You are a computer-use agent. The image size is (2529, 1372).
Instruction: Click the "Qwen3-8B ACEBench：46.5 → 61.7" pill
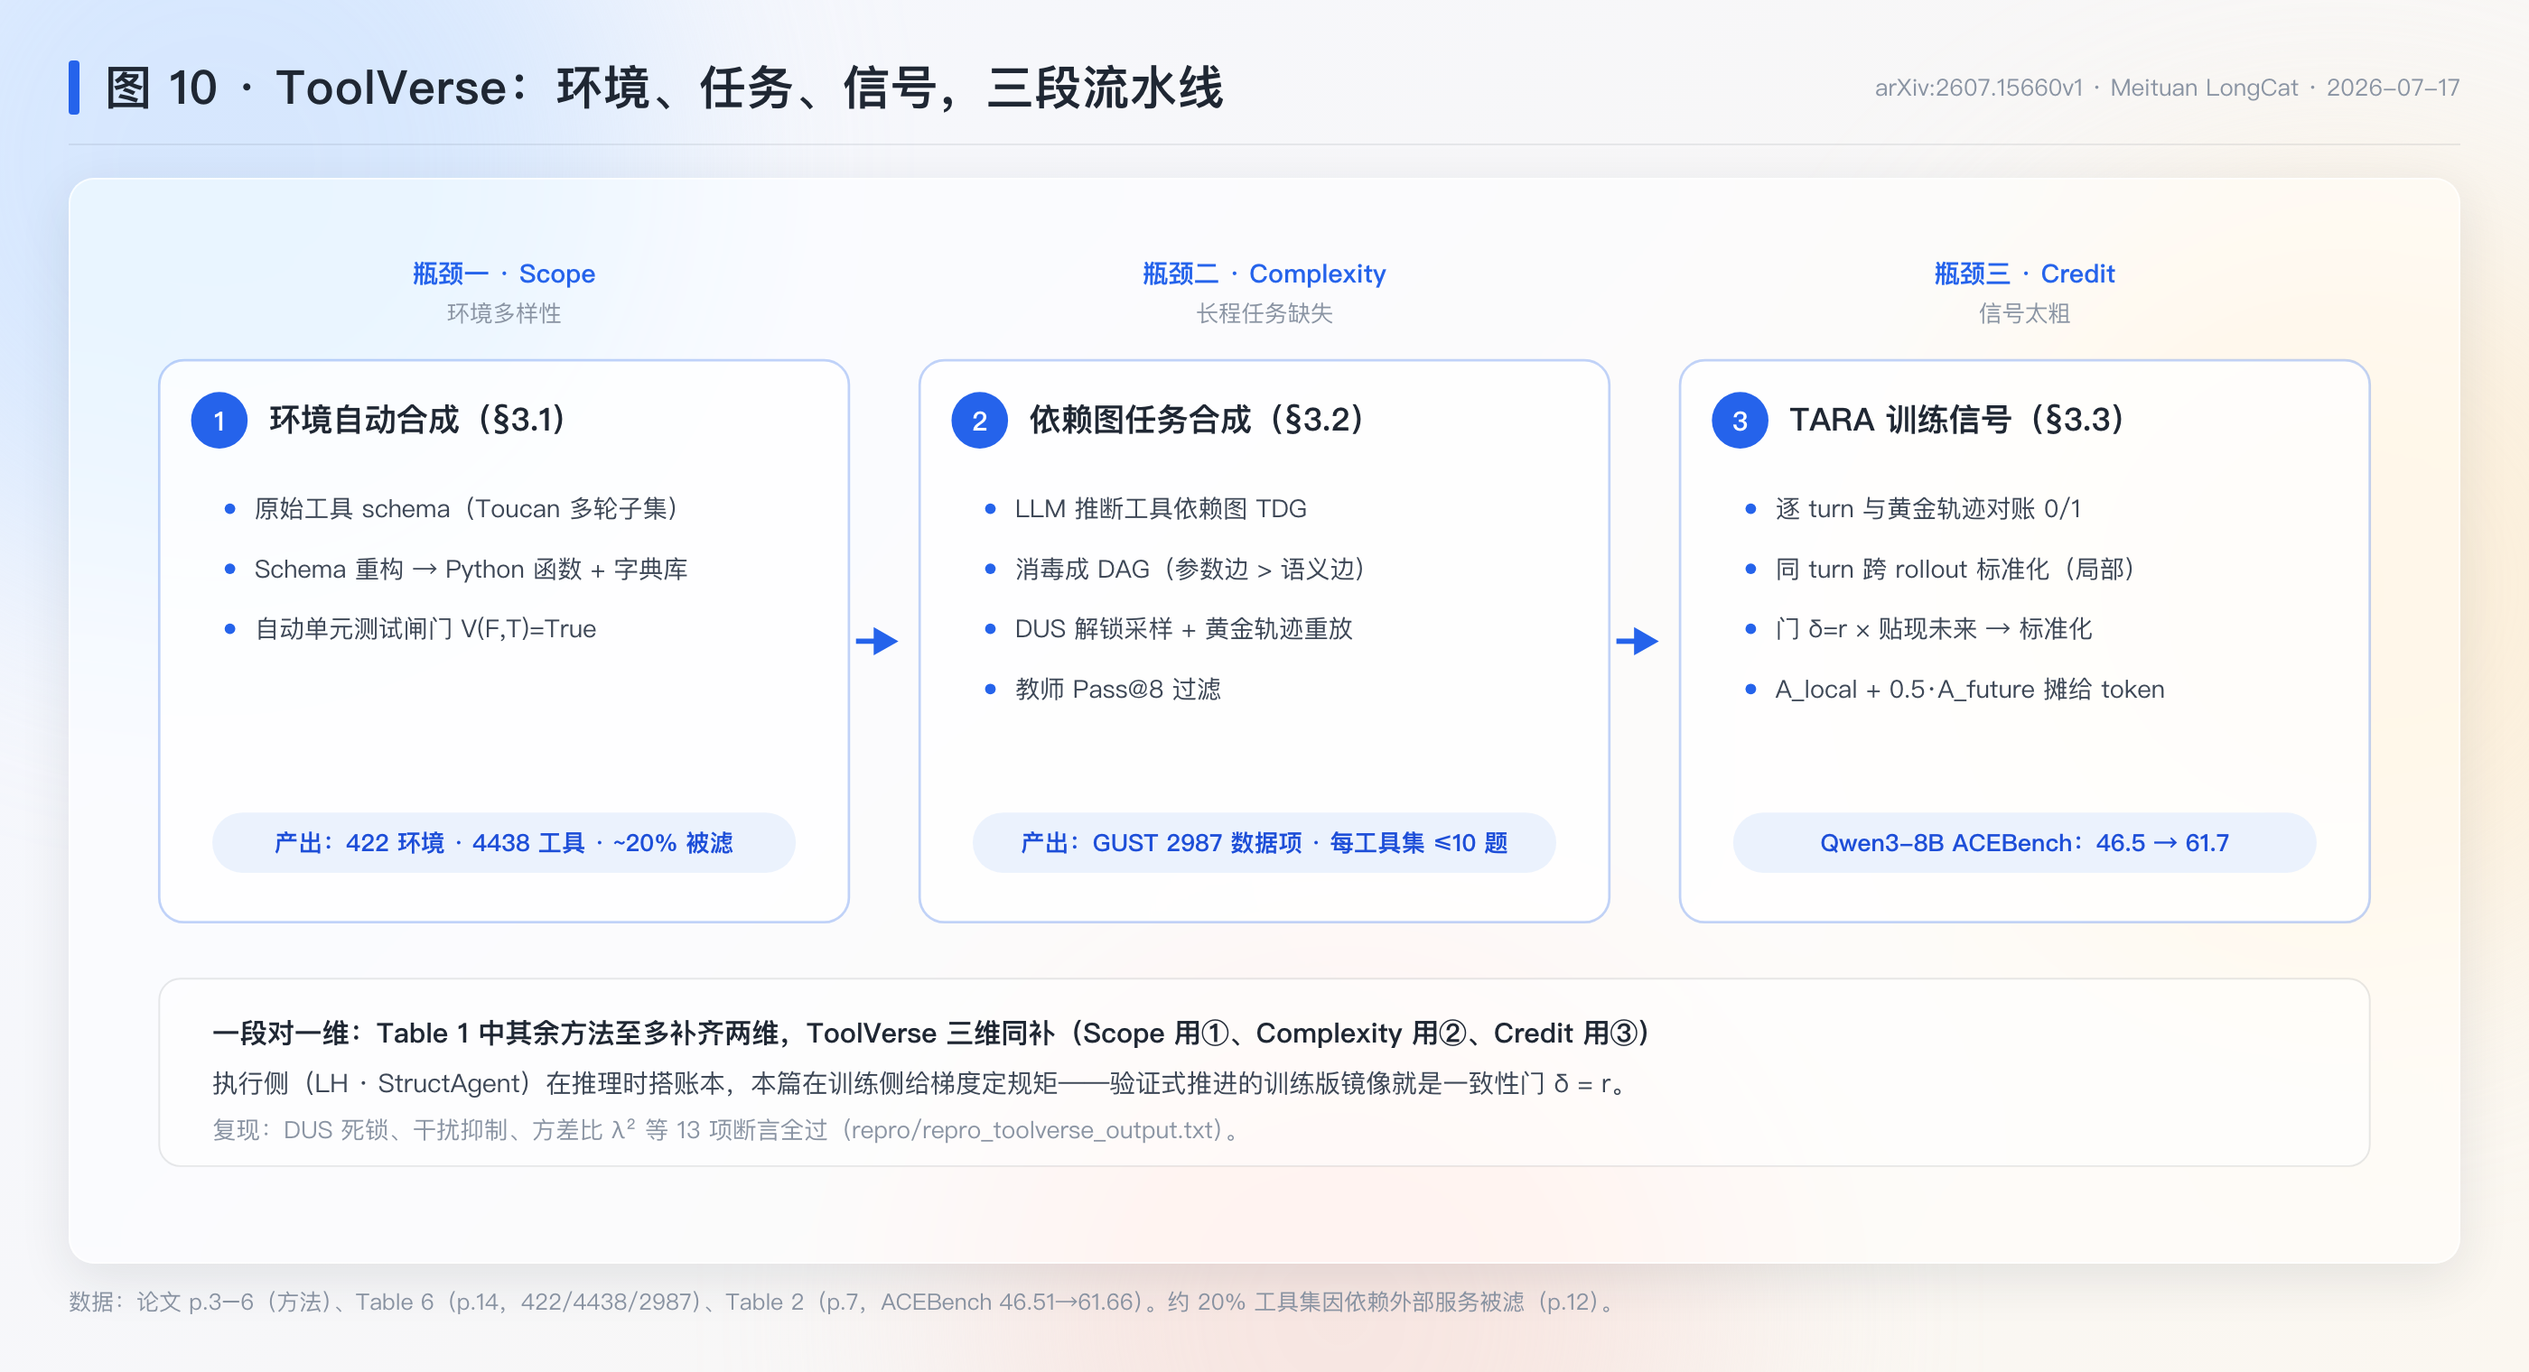[2024, 842]
